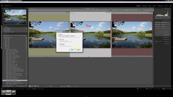Apply the yellow color label

69,86
